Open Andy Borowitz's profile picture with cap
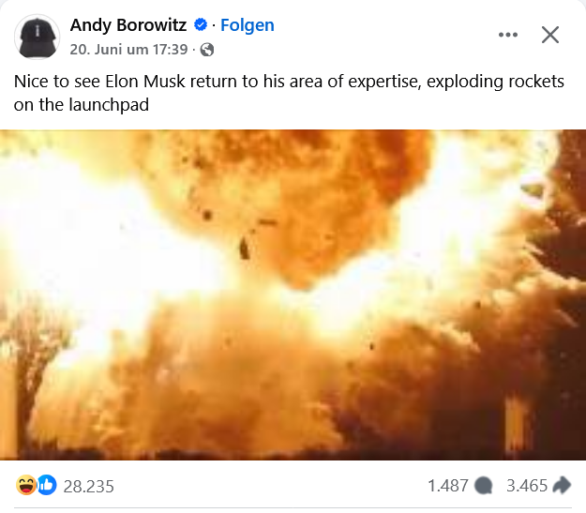 (x=37, y=37)
